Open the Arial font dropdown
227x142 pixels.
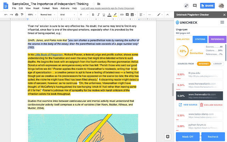(x=66, y=15)
